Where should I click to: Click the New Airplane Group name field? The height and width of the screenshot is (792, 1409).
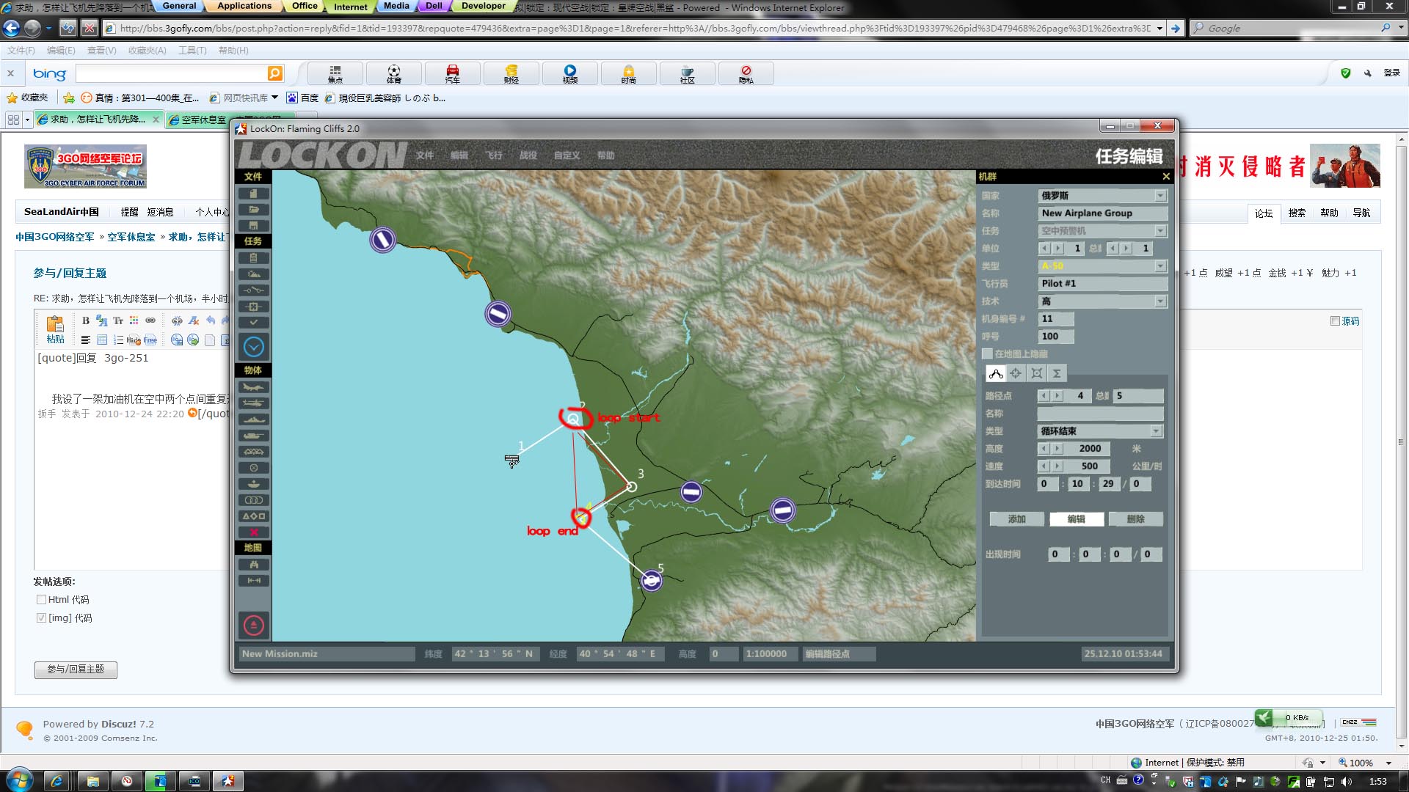1103,213
